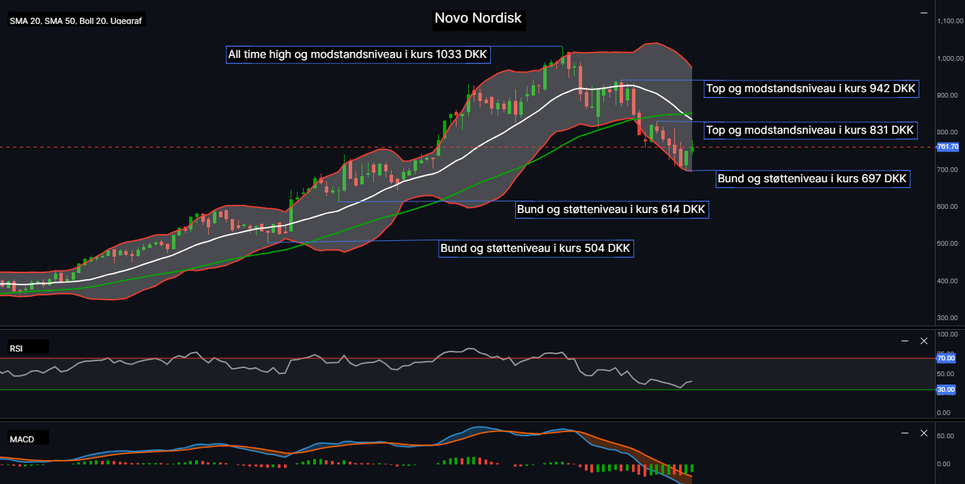Image resolution: width=965 pixels, height=484 pixels.
Task: Minimize the MACD indicator panel
Action: pyautogui.click(x=905, y=433)
